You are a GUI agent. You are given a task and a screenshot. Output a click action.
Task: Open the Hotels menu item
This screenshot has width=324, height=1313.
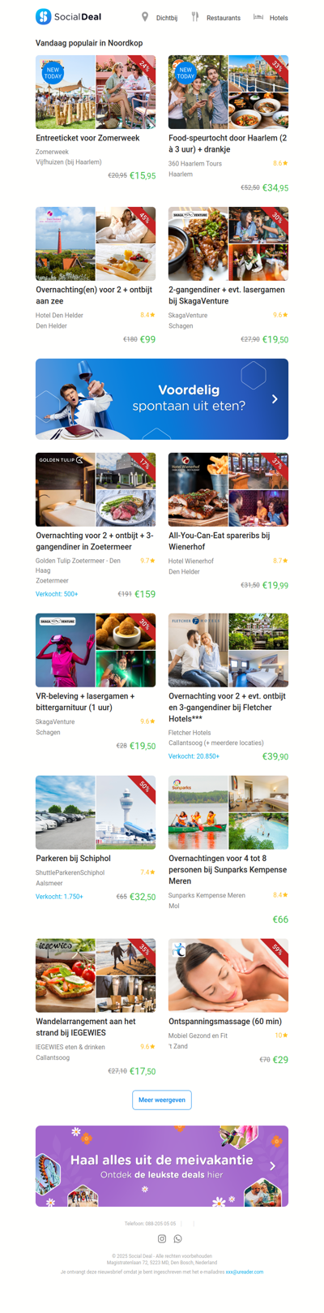click(x=279, y=18)
